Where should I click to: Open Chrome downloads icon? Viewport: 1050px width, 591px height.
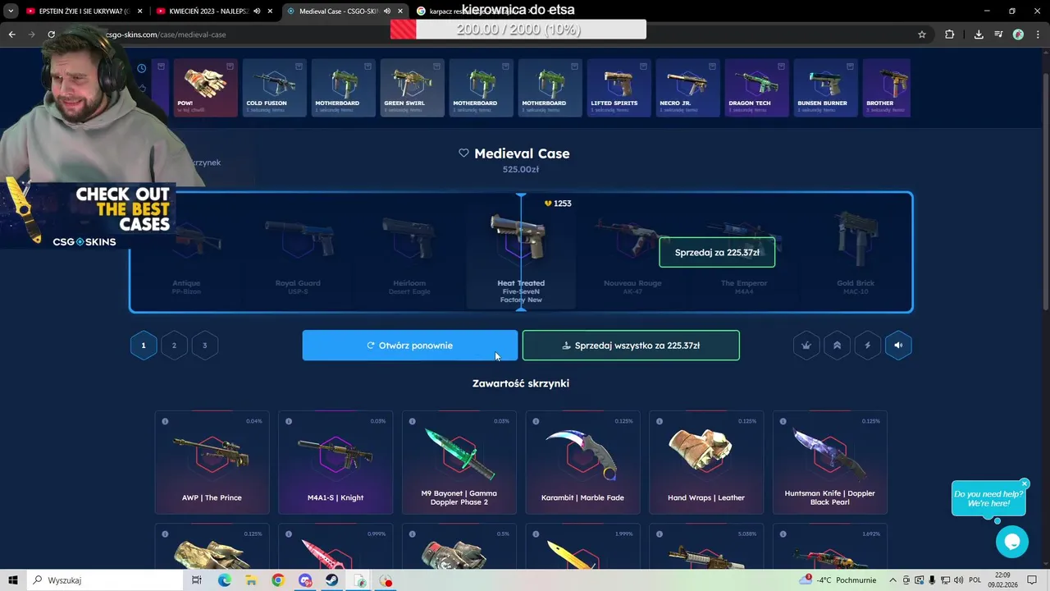(979, 34)
